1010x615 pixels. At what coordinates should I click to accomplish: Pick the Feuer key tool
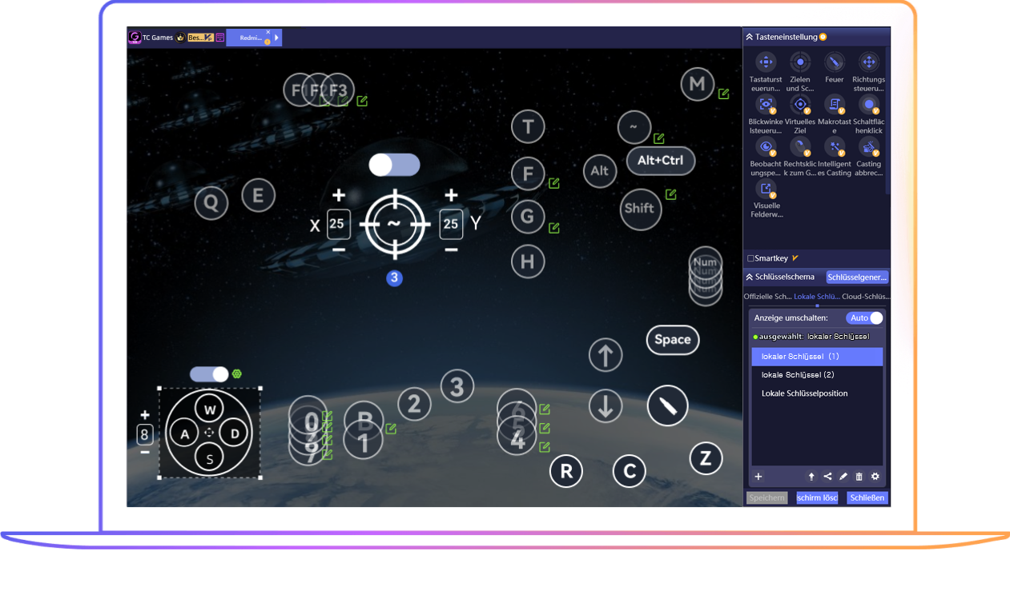click(x=835, y=62)
